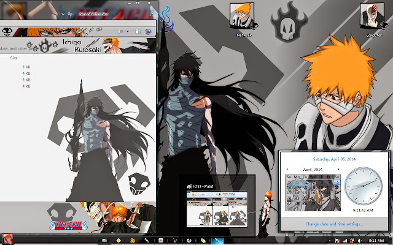The image size is (393, 245).
Task: Click the green and yellow taskbar icon
Action: pyautogui.click(x=203, y=241)
